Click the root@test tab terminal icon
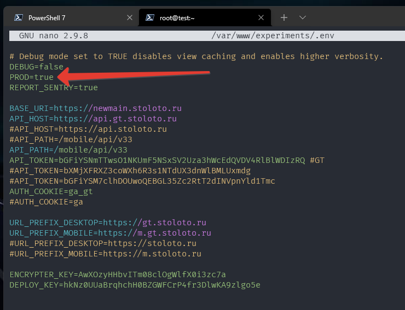The width and height of the screenshot is (405, 310). tap(149, 17)
